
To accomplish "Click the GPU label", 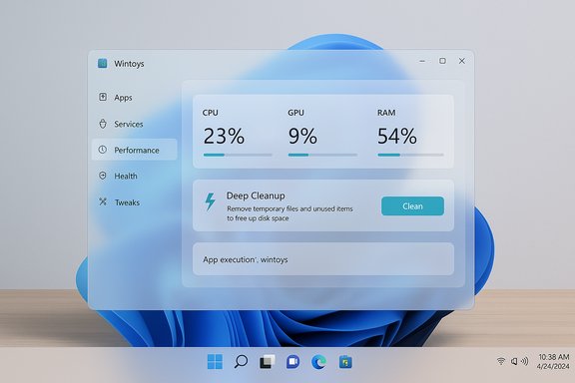I will click(x=295, y=113).
